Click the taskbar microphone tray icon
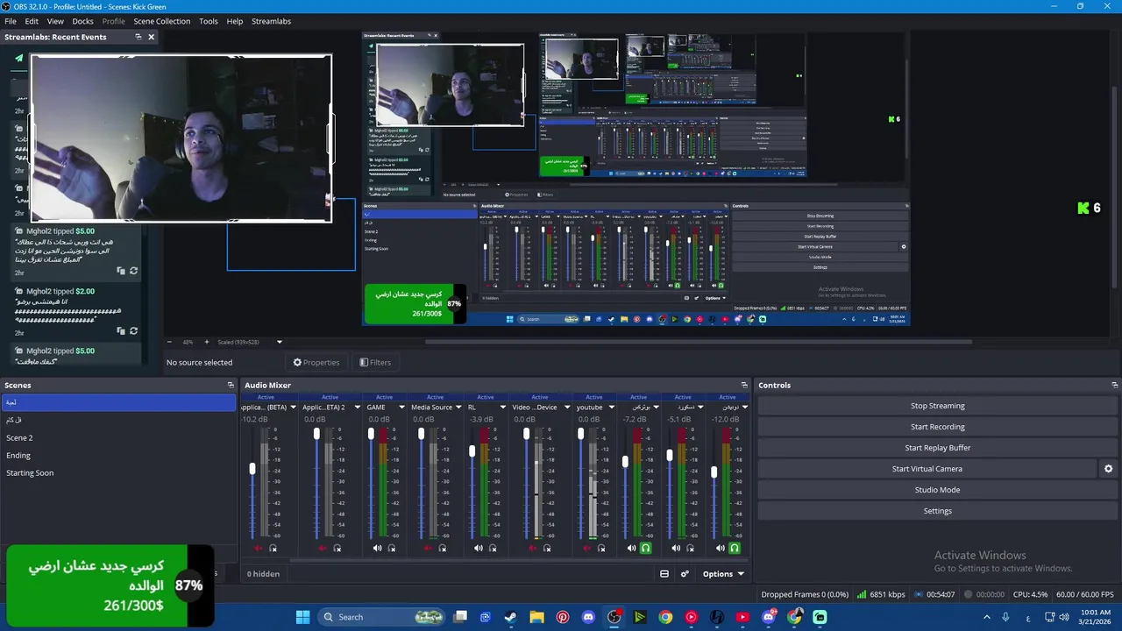 pos(1005,617)
